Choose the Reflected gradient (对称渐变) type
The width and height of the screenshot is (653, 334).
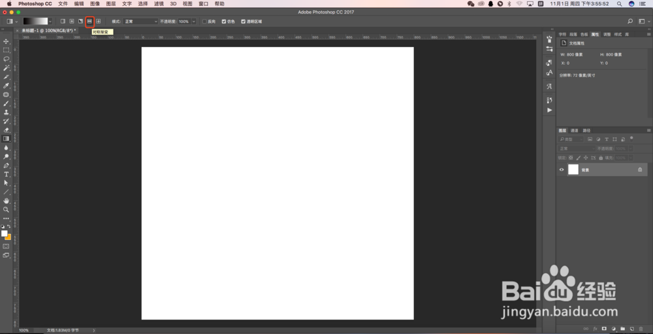[89, 22]
